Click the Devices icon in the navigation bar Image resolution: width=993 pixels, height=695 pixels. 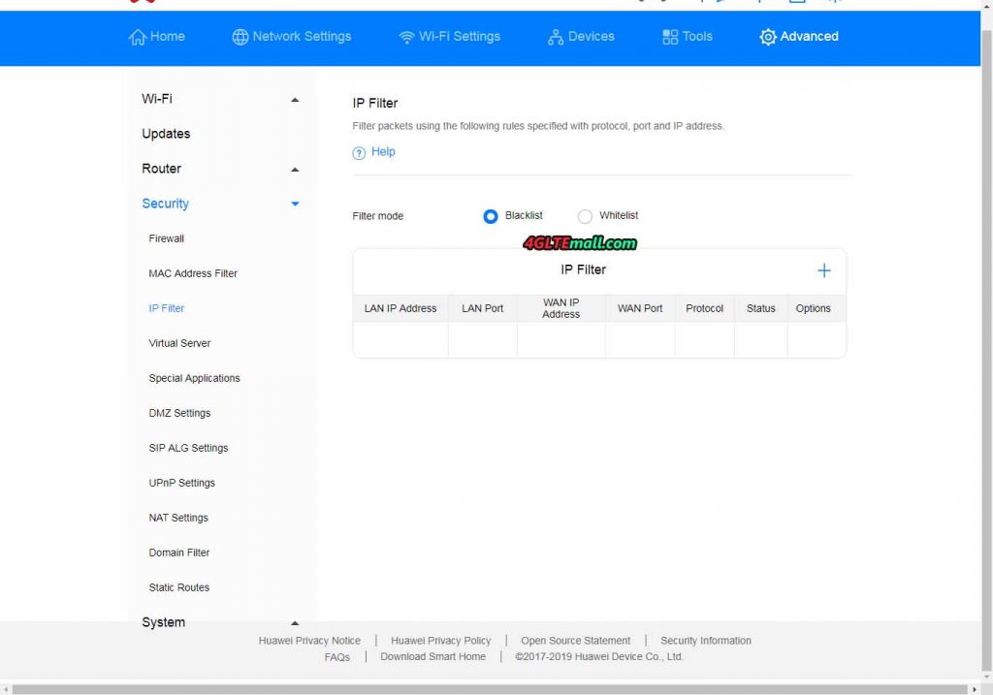click(555, 36)
